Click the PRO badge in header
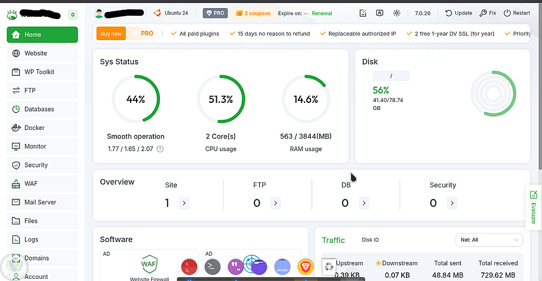Viewport: 542px width, 281px height. click(215, 13)
